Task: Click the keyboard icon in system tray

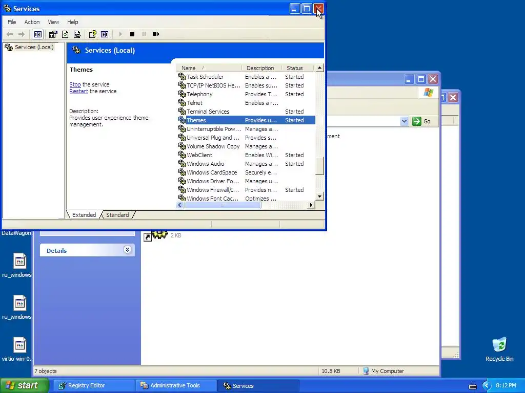Action: pos(472,386)
